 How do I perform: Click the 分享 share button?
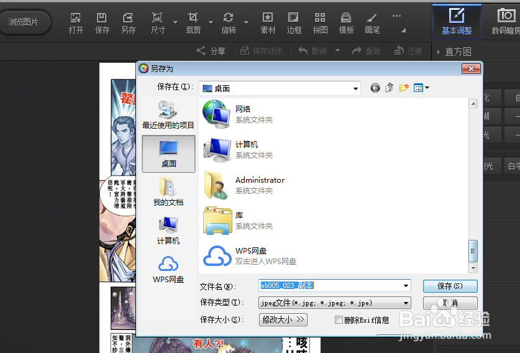[x=211, y=51]
